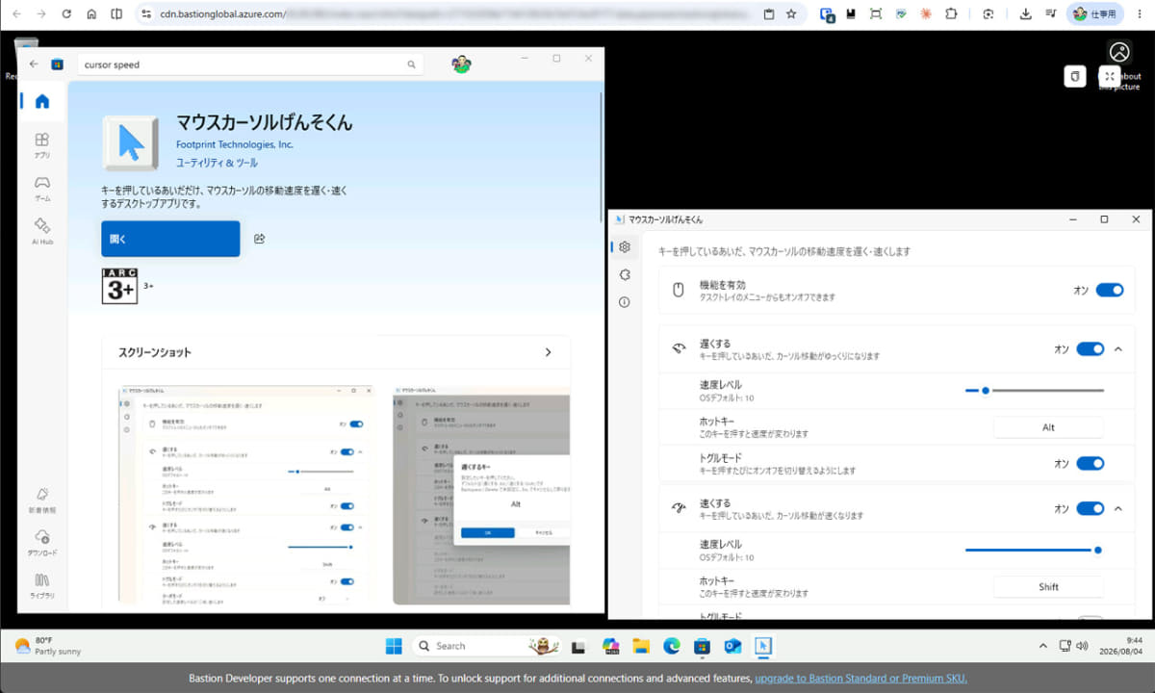Toggle トグルモード switch under 遅くする
1155x693 pixels.
click(x=1091, y=463)
